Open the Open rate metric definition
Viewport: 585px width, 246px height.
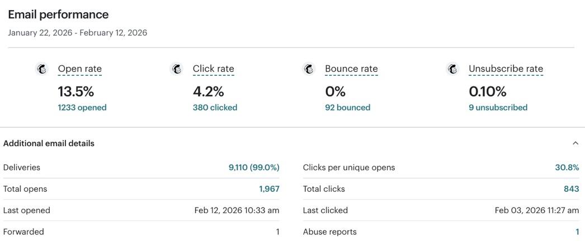point(80,69)
